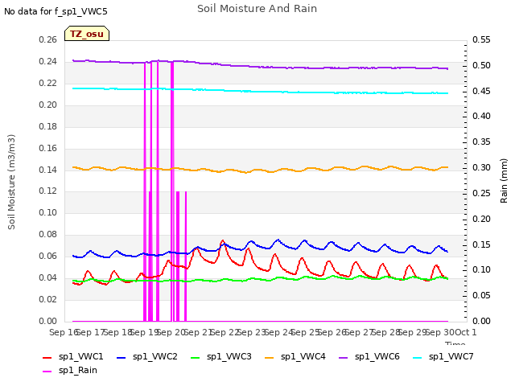This screenshot has height=386, width=515.
Task: Click the 0.45 right axis tick label
Action: click(x=481, y=91)
